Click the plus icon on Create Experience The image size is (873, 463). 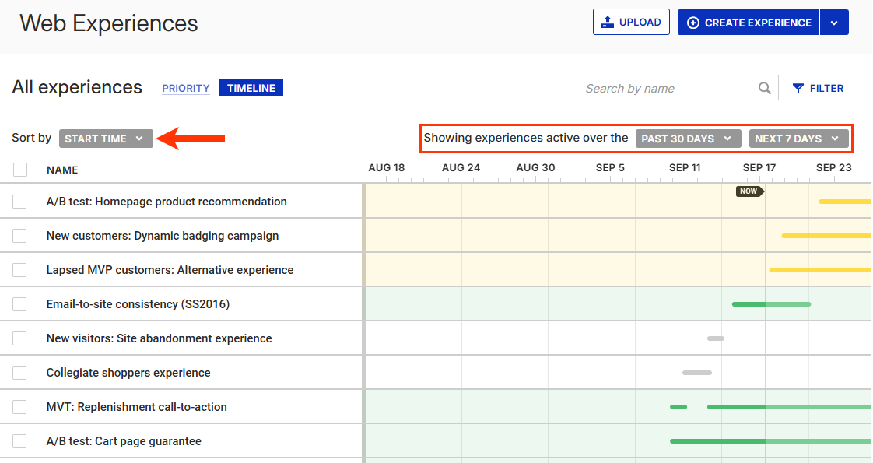coord(693,23)
